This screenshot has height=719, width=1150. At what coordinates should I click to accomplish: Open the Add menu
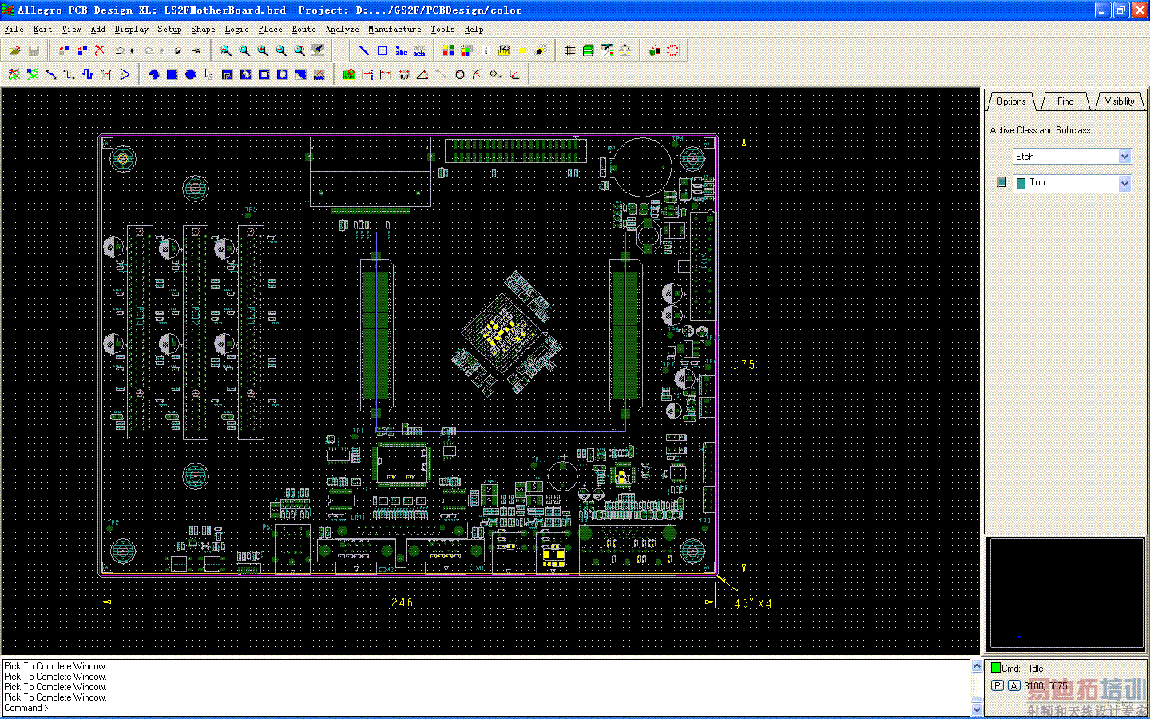98,29
